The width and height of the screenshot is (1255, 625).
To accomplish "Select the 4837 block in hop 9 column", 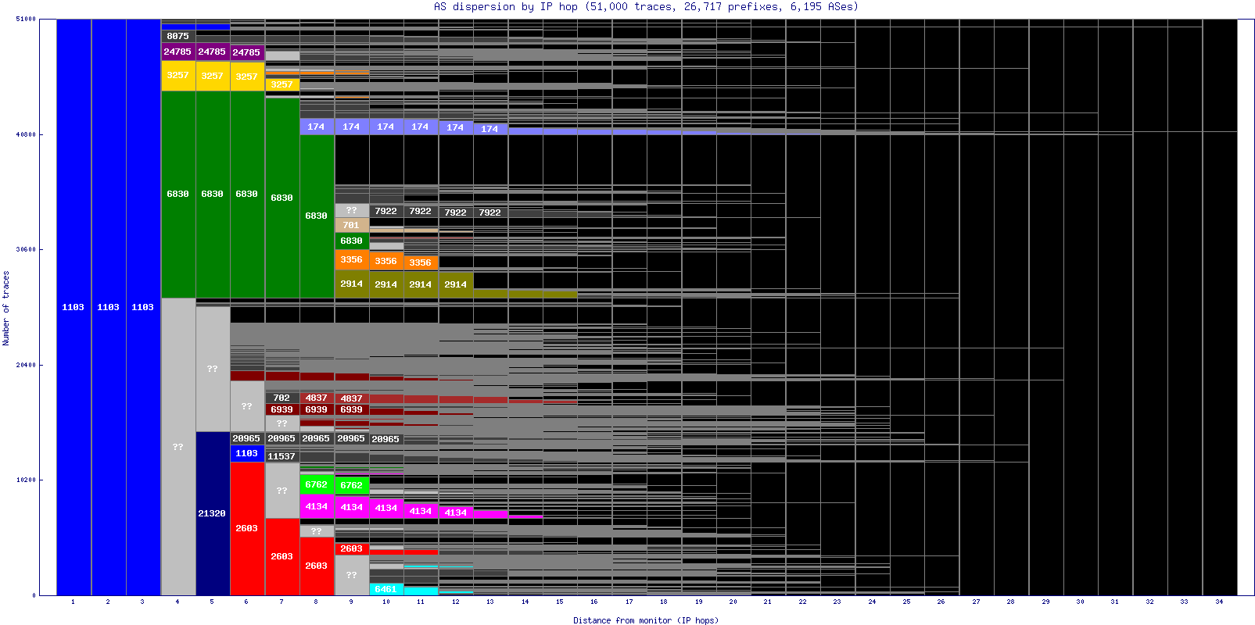I will pos(351,398).
